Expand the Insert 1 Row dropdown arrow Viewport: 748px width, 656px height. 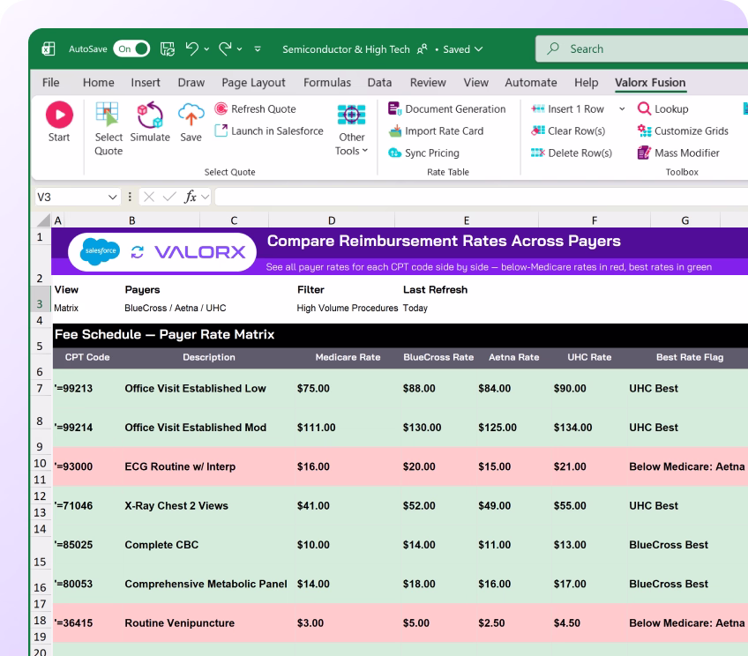tap(622, 108)
